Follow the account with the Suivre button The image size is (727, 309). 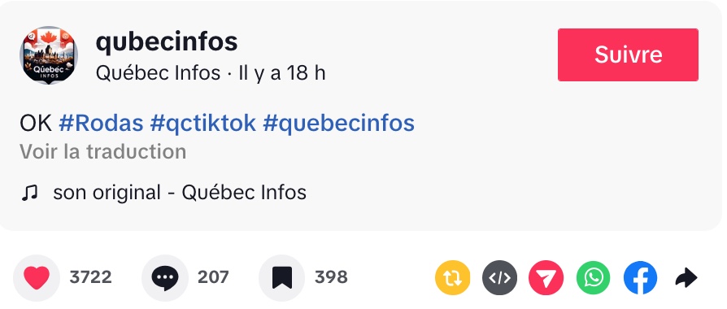click(x=629, y=54)
